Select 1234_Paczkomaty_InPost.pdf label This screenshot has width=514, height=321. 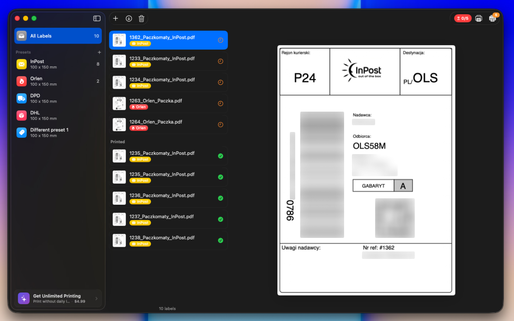pyautogui.click(x=168, y=82)
